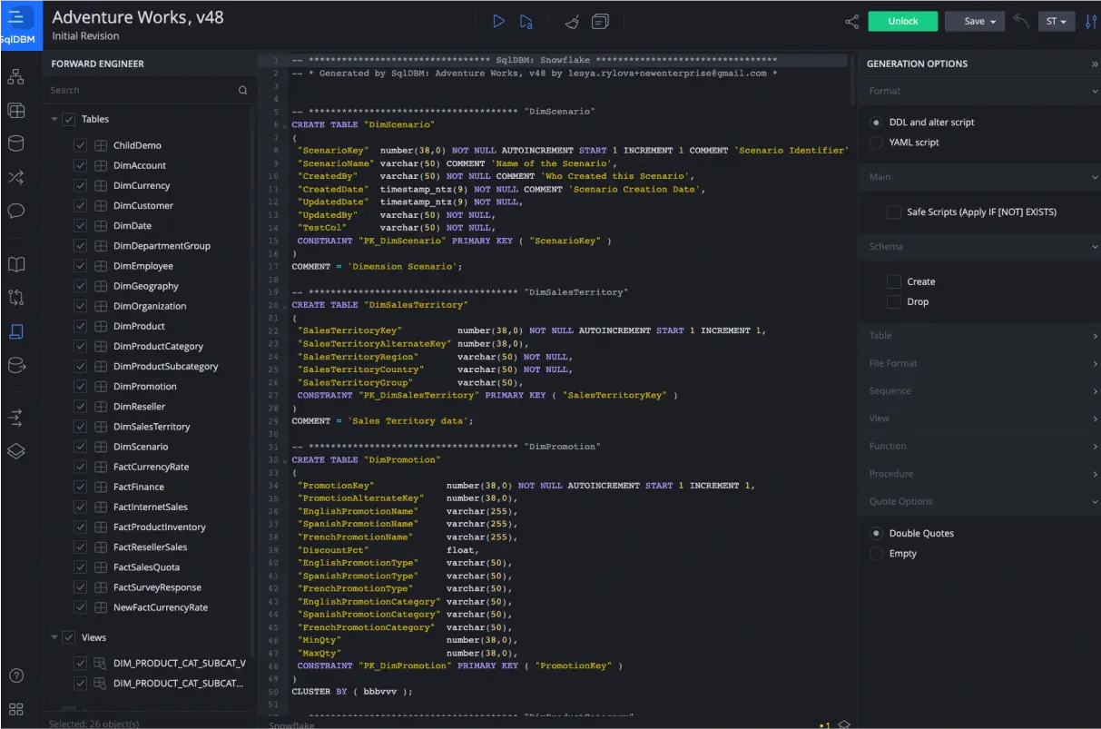
Task: Click the undo arrow icon
Action: coord(1021,20)
